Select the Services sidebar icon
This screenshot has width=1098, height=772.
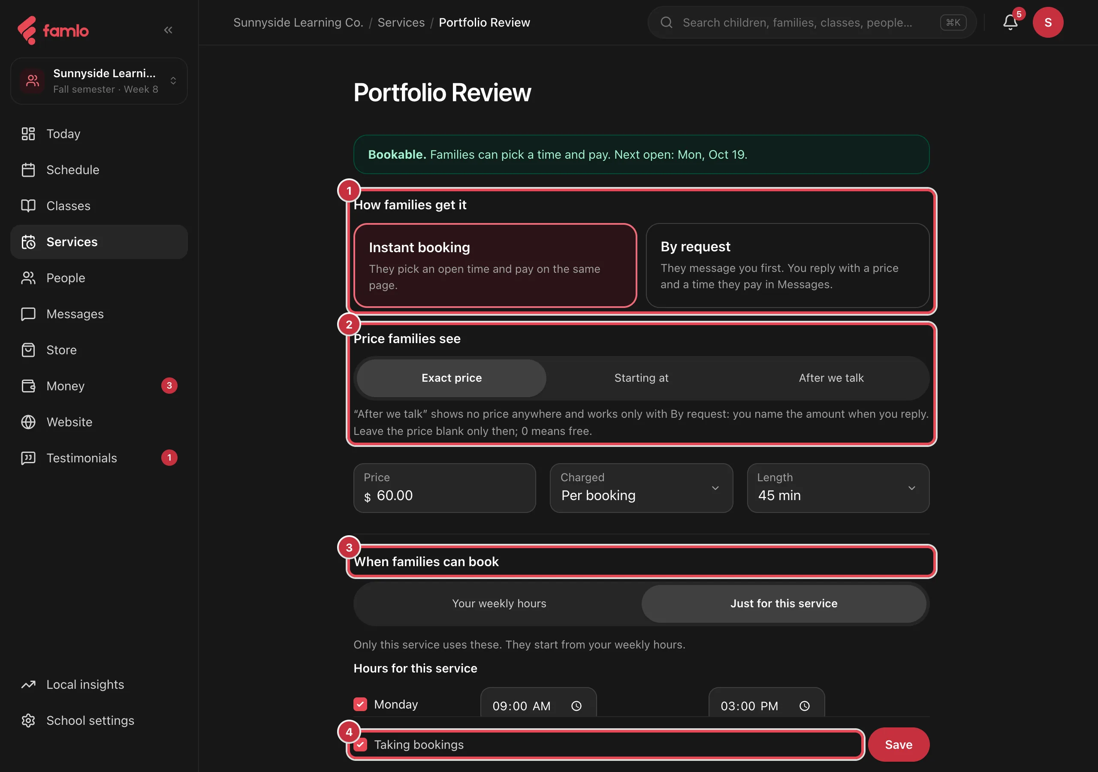point(28,242)
